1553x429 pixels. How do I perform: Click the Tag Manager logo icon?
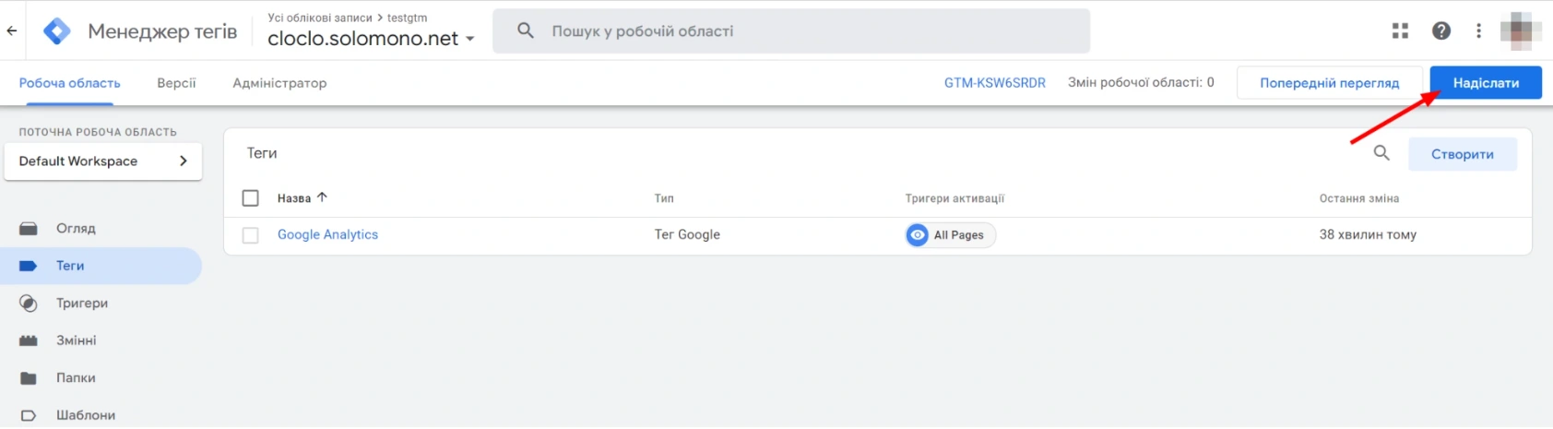(57, 31)
